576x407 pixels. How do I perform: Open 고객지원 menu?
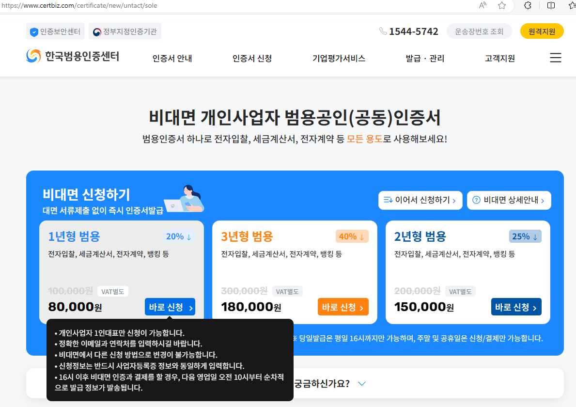[x=499, y=59]
